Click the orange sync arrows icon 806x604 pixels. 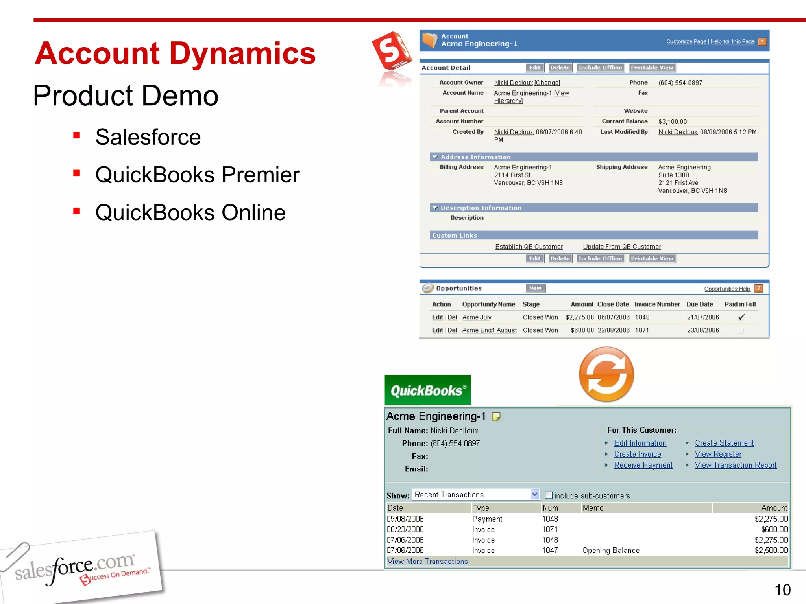click(x=606, y=374)
